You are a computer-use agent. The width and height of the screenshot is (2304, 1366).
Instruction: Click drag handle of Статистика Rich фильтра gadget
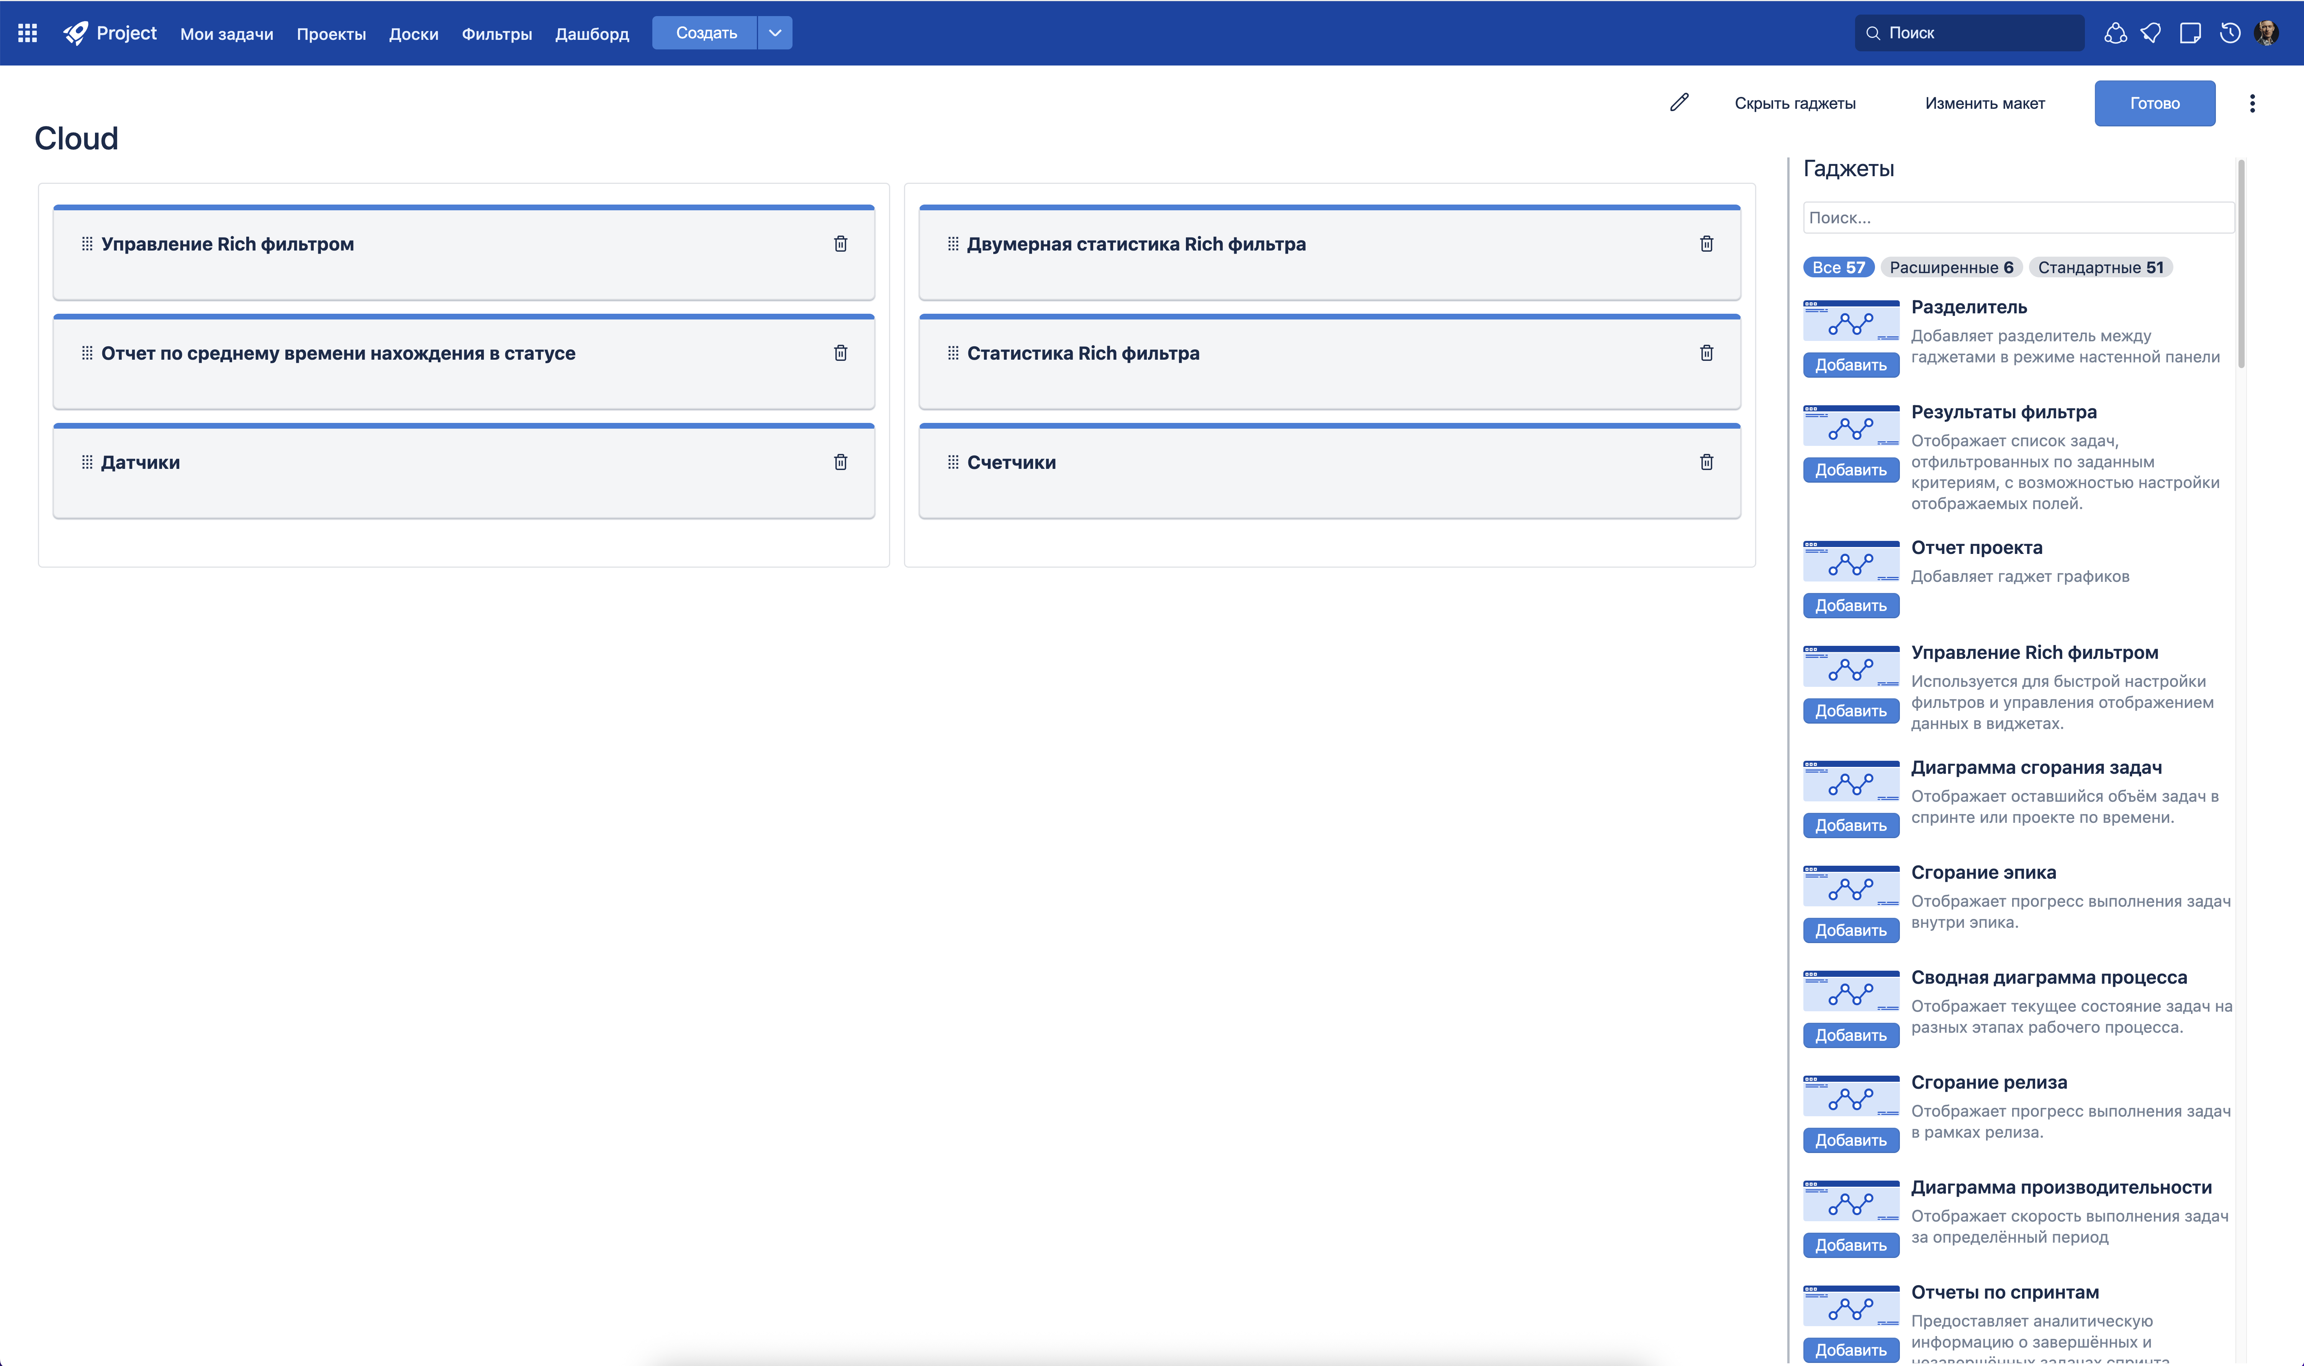pyautogui.click(x=953, y=354)
